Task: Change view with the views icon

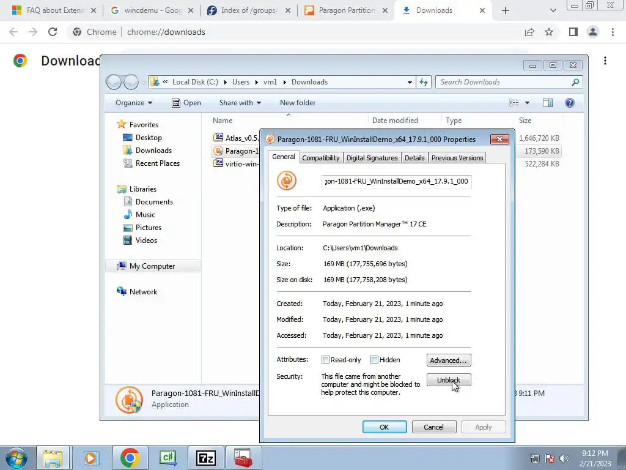Action: click(x=514, y=103)
